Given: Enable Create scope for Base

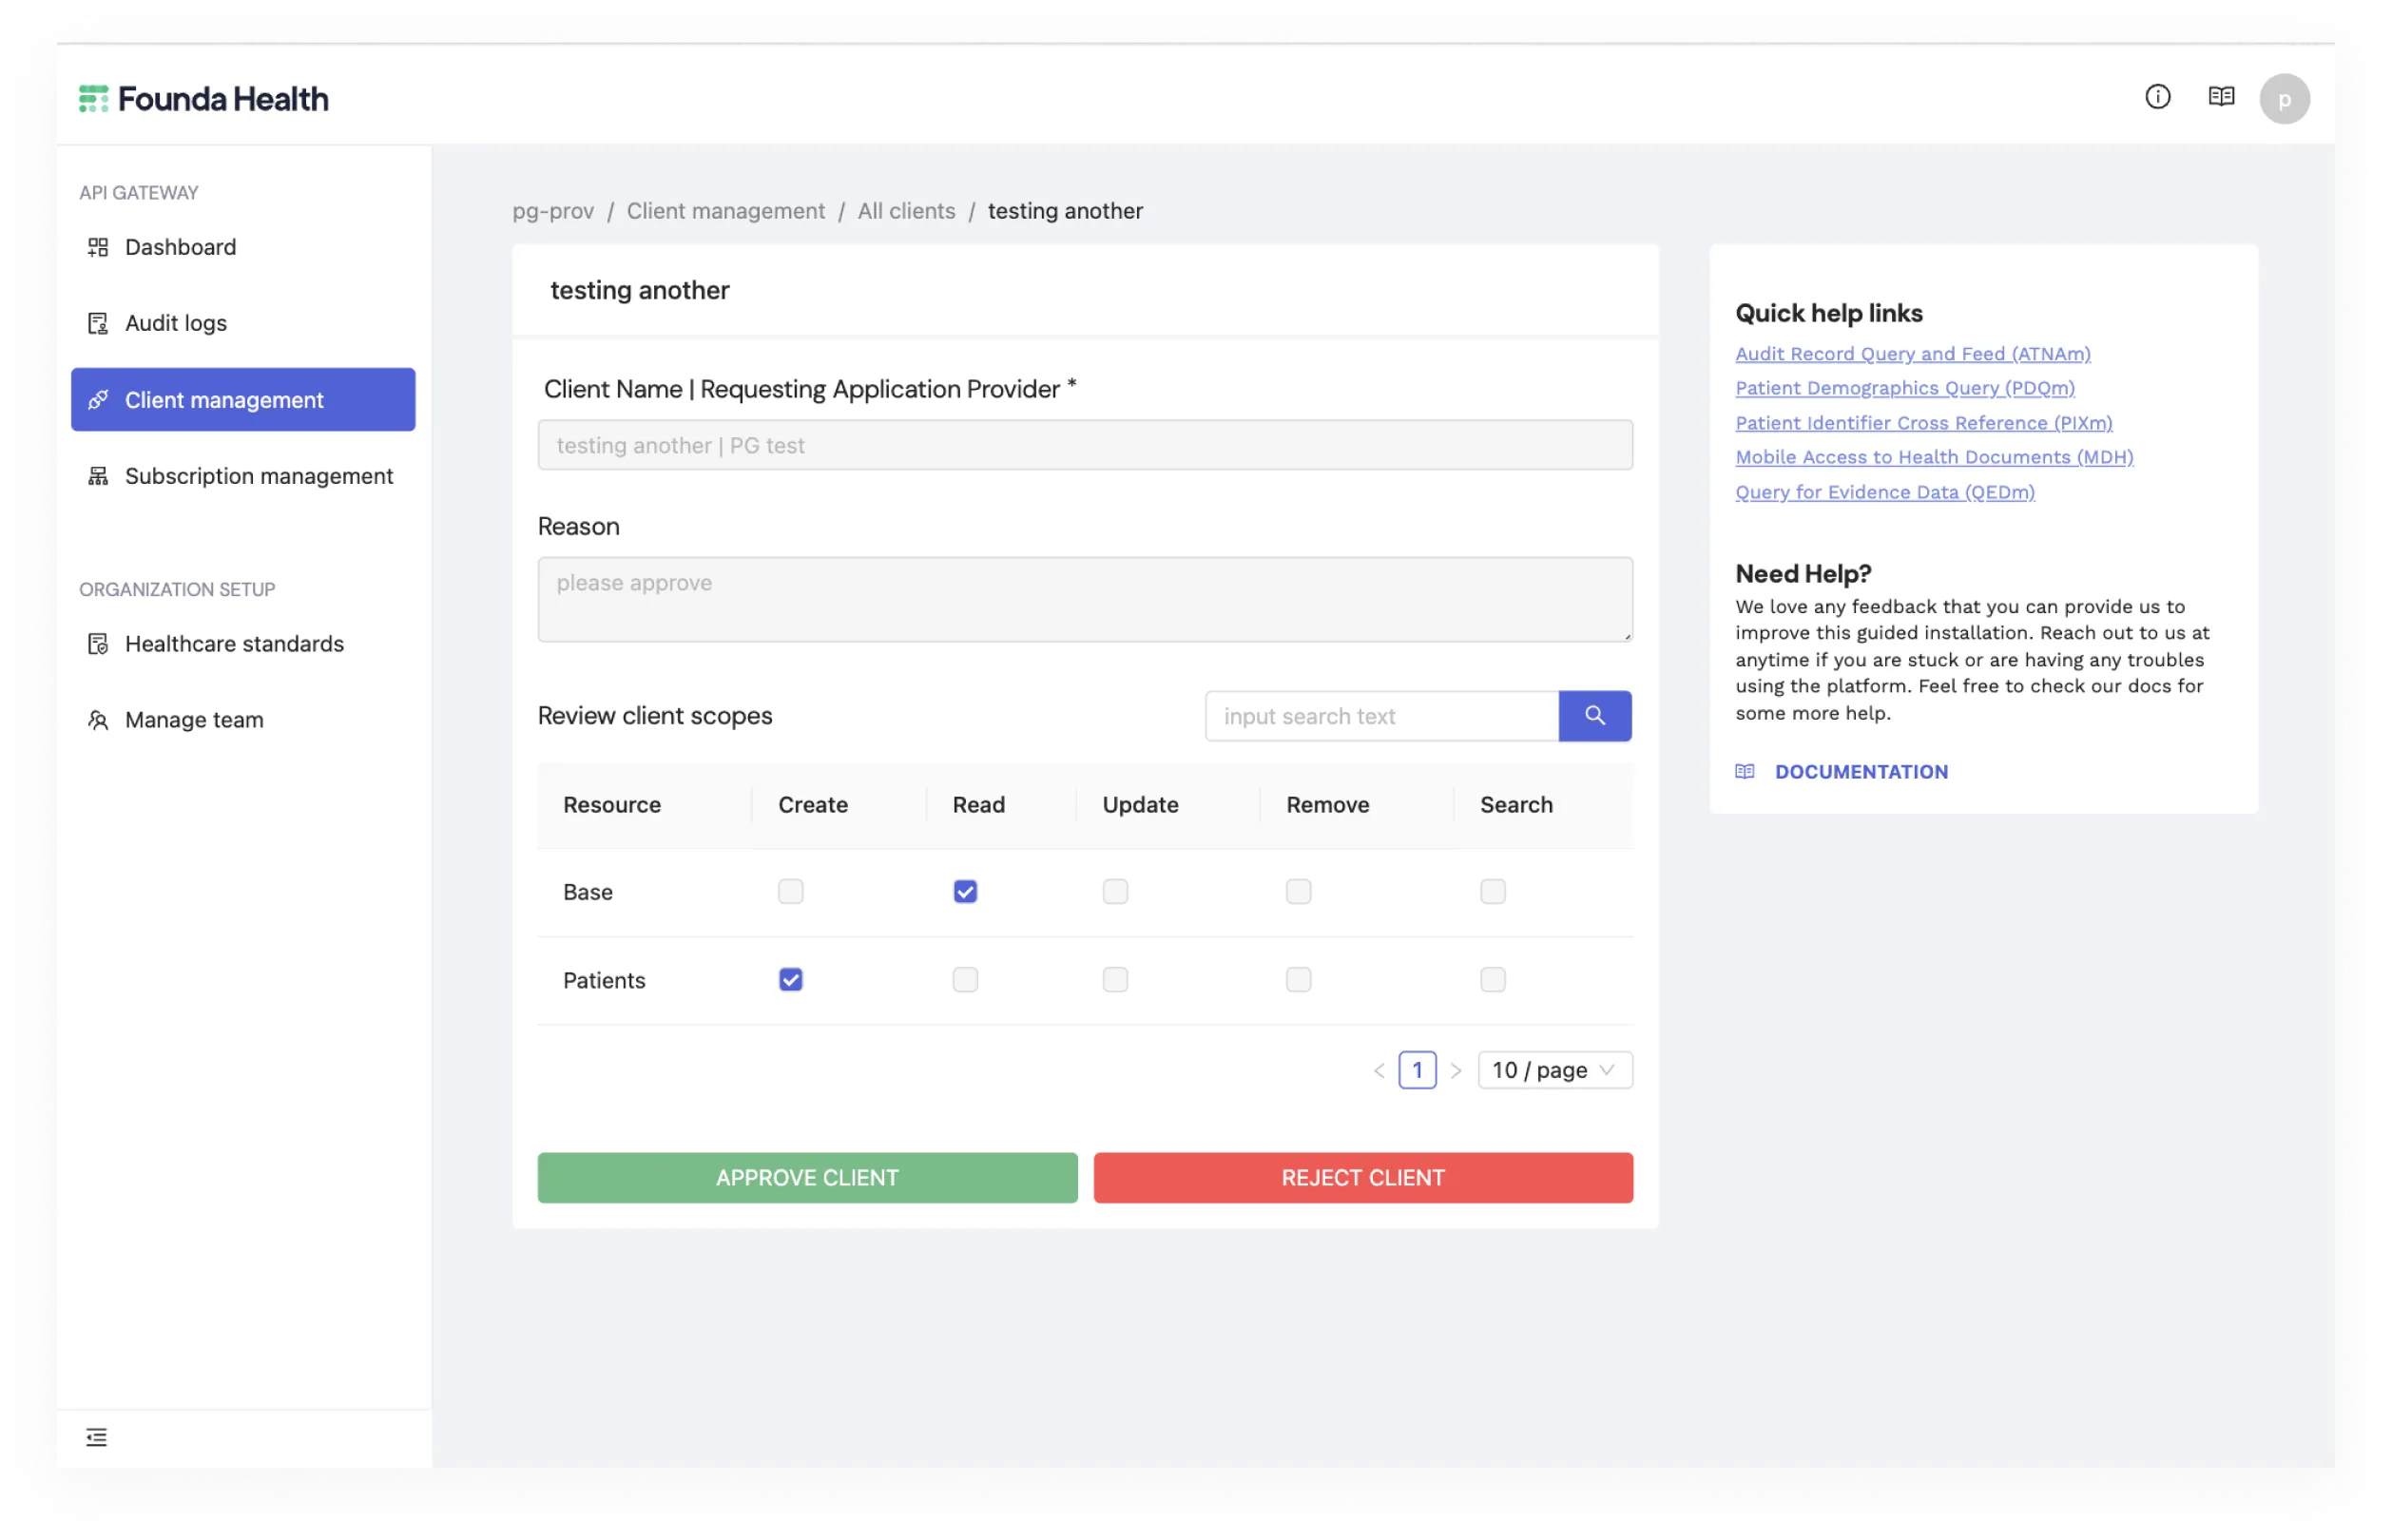Looking at the screenshot, I should coord(790,891).
